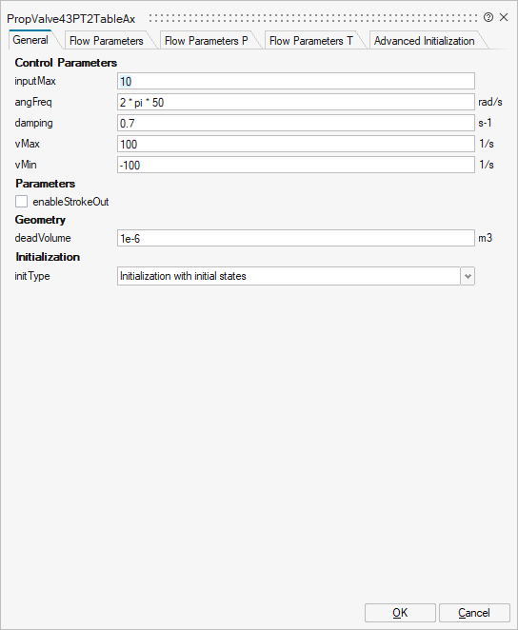The image size is (518, 630).
Task: Click the help question mark icon
Action: 488,17
